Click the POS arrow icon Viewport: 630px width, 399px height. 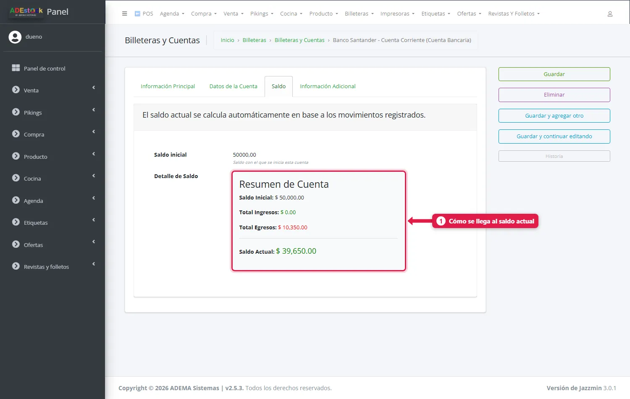[x=137, y=13]
